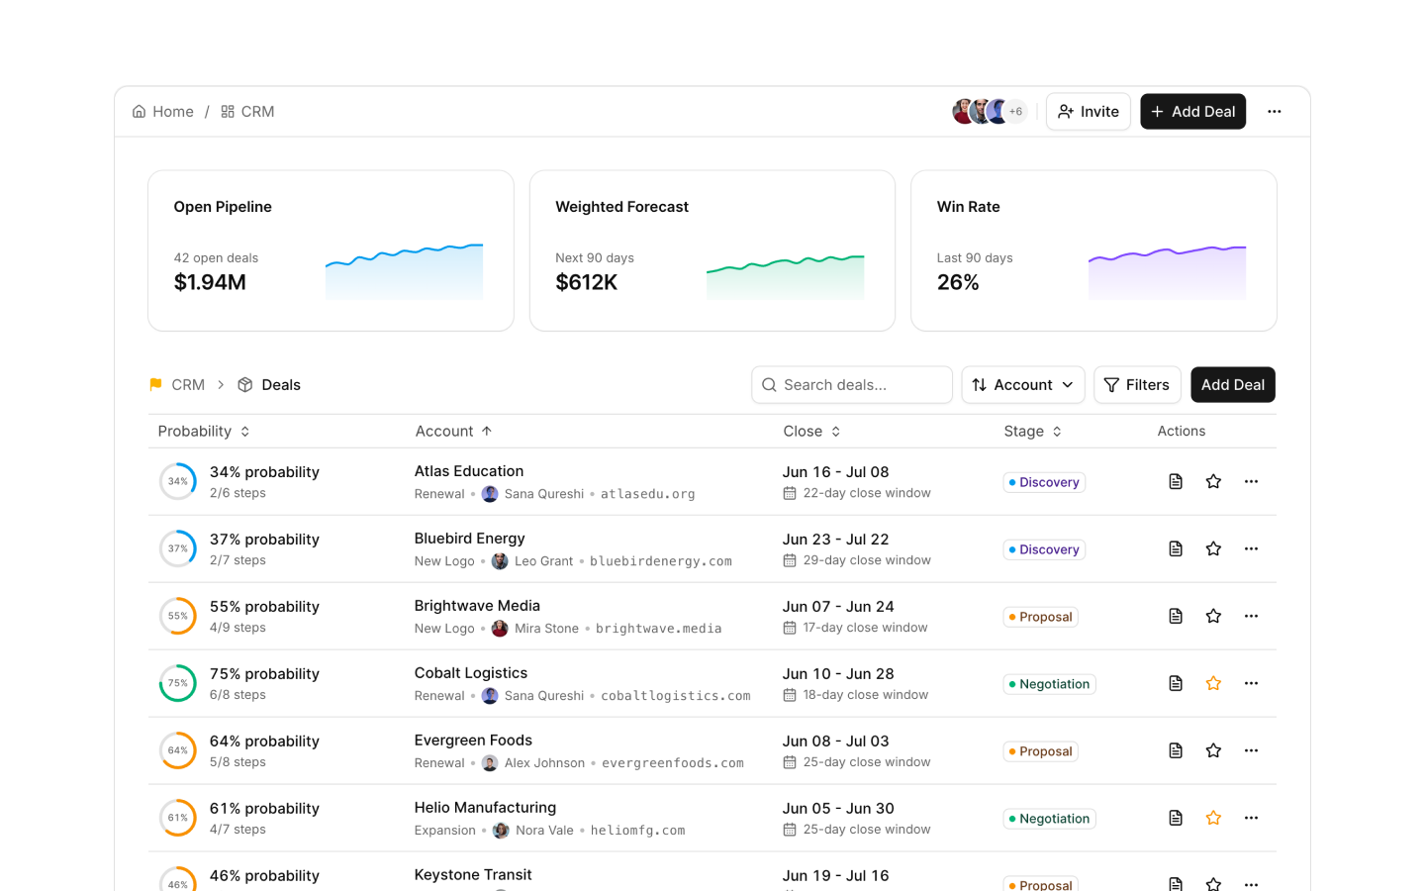Click the 75% probability progress ring
The width and height of the screenshot is (1425, 891).
(178, 683)
